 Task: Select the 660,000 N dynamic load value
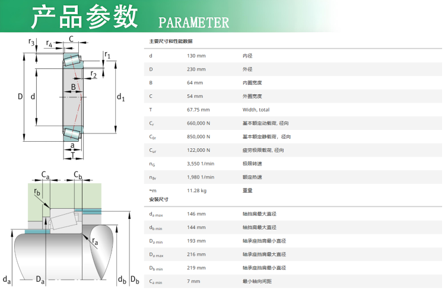[x=199, y=123]
